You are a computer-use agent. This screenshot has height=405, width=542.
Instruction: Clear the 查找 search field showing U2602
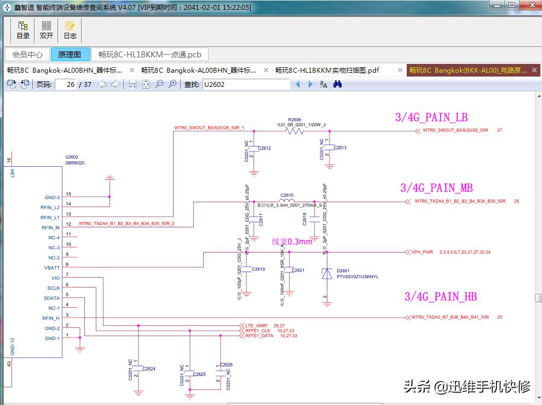pyautogui.click(x=246, y=85)
